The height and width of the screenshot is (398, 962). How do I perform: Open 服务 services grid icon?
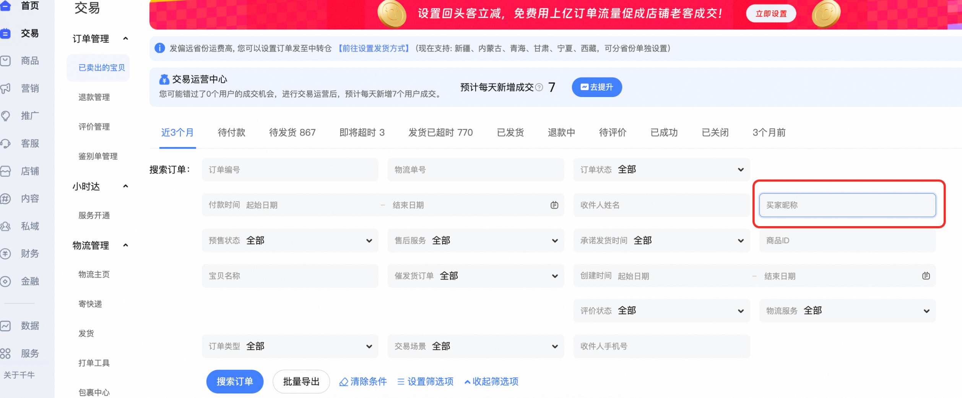[x=5, y=353]
